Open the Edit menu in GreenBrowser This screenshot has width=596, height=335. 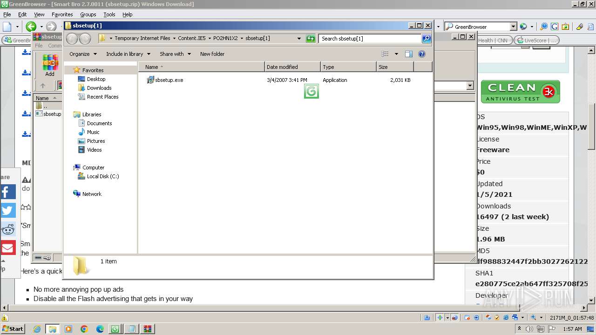(22, 14)
